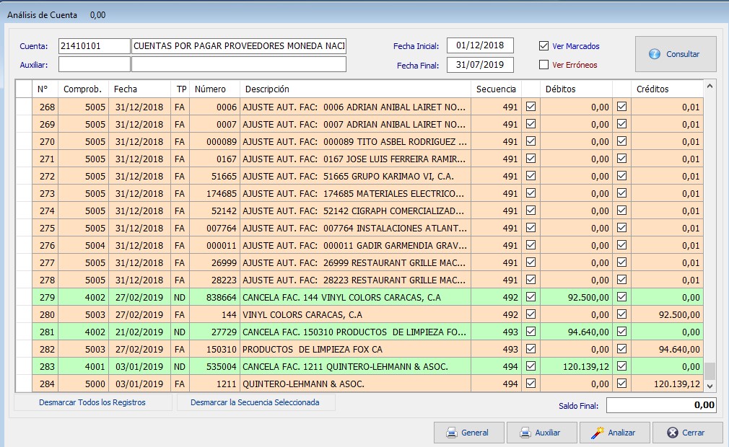Click the Saldo Final value field

click(661, 405)
